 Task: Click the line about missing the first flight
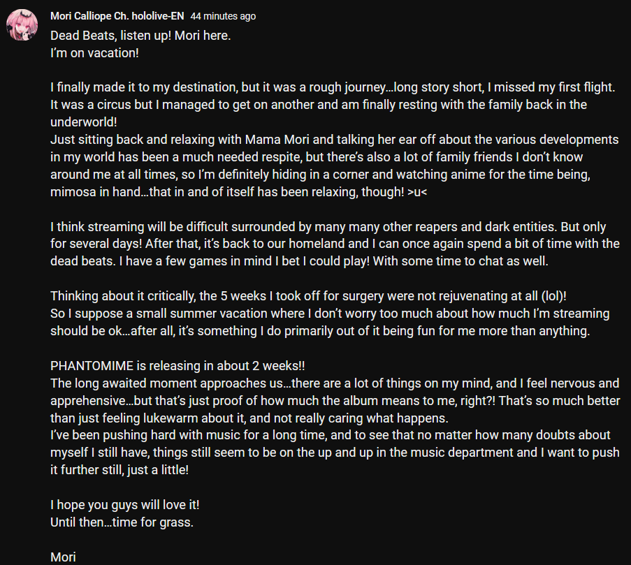(x=333, y=87)
